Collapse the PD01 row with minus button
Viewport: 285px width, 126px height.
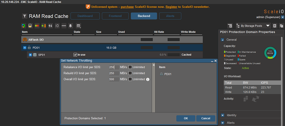25,48
